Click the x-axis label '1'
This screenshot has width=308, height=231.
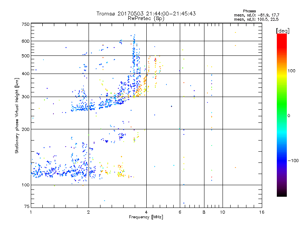(x=31, y=212)
